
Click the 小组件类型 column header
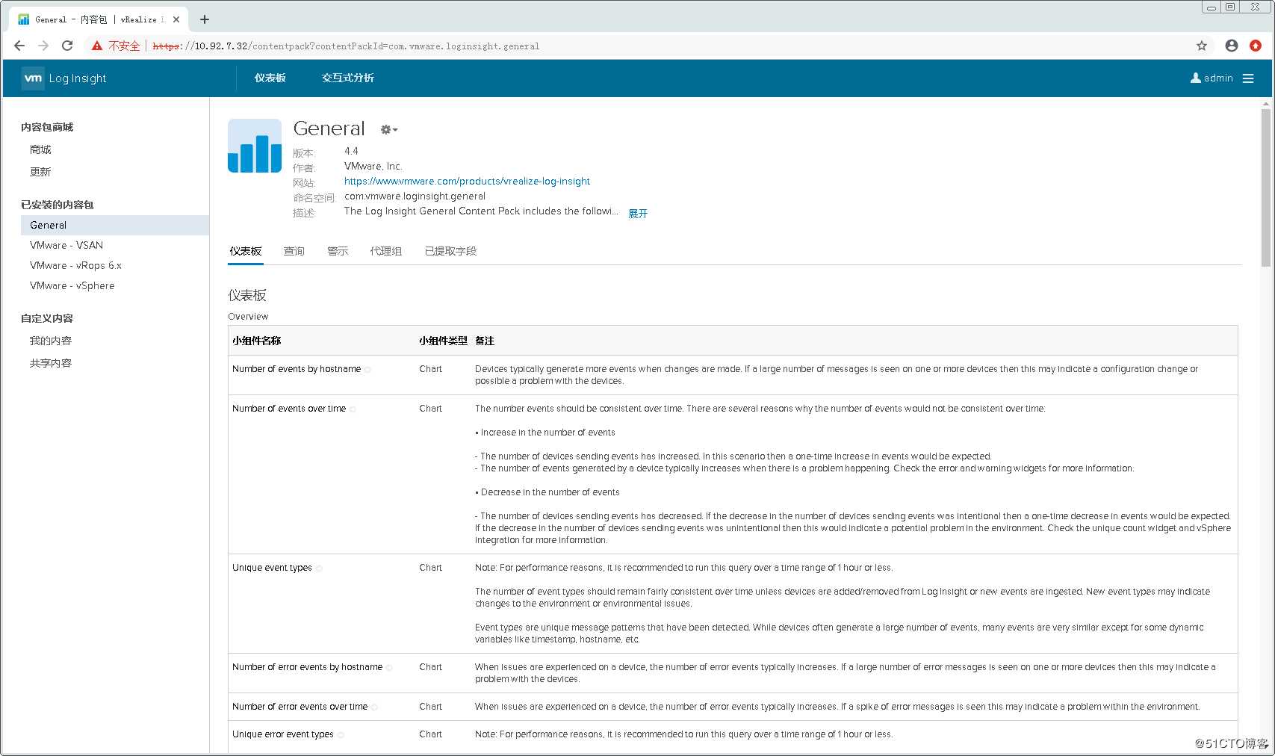pos(443,341)
